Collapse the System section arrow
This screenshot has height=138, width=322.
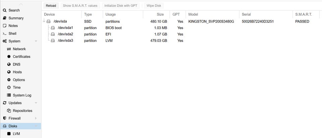point(36,41)
